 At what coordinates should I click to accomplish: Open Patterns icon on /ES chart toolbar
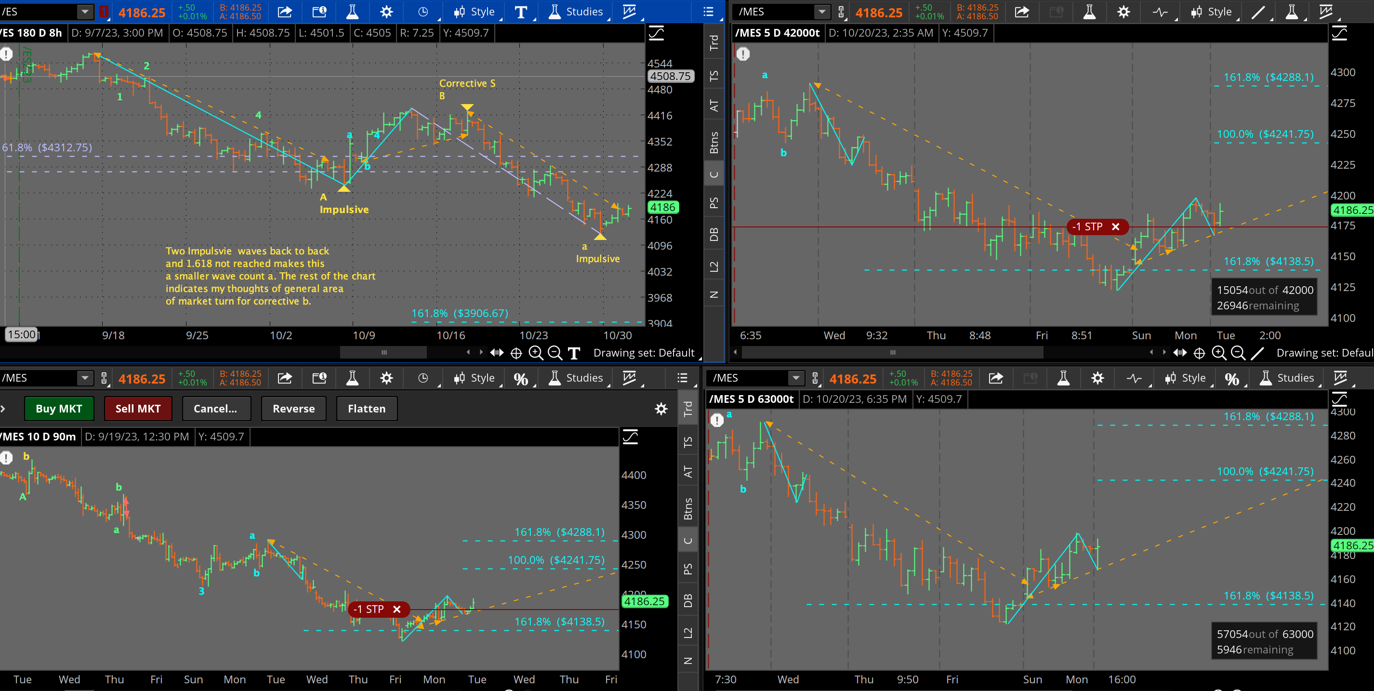(x=630, y=12)
